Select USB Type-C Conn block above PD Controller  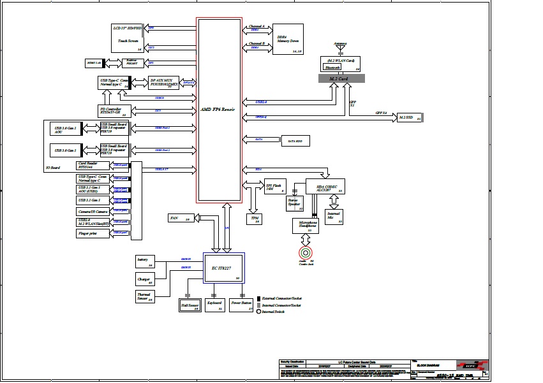(x=114, y=83)
